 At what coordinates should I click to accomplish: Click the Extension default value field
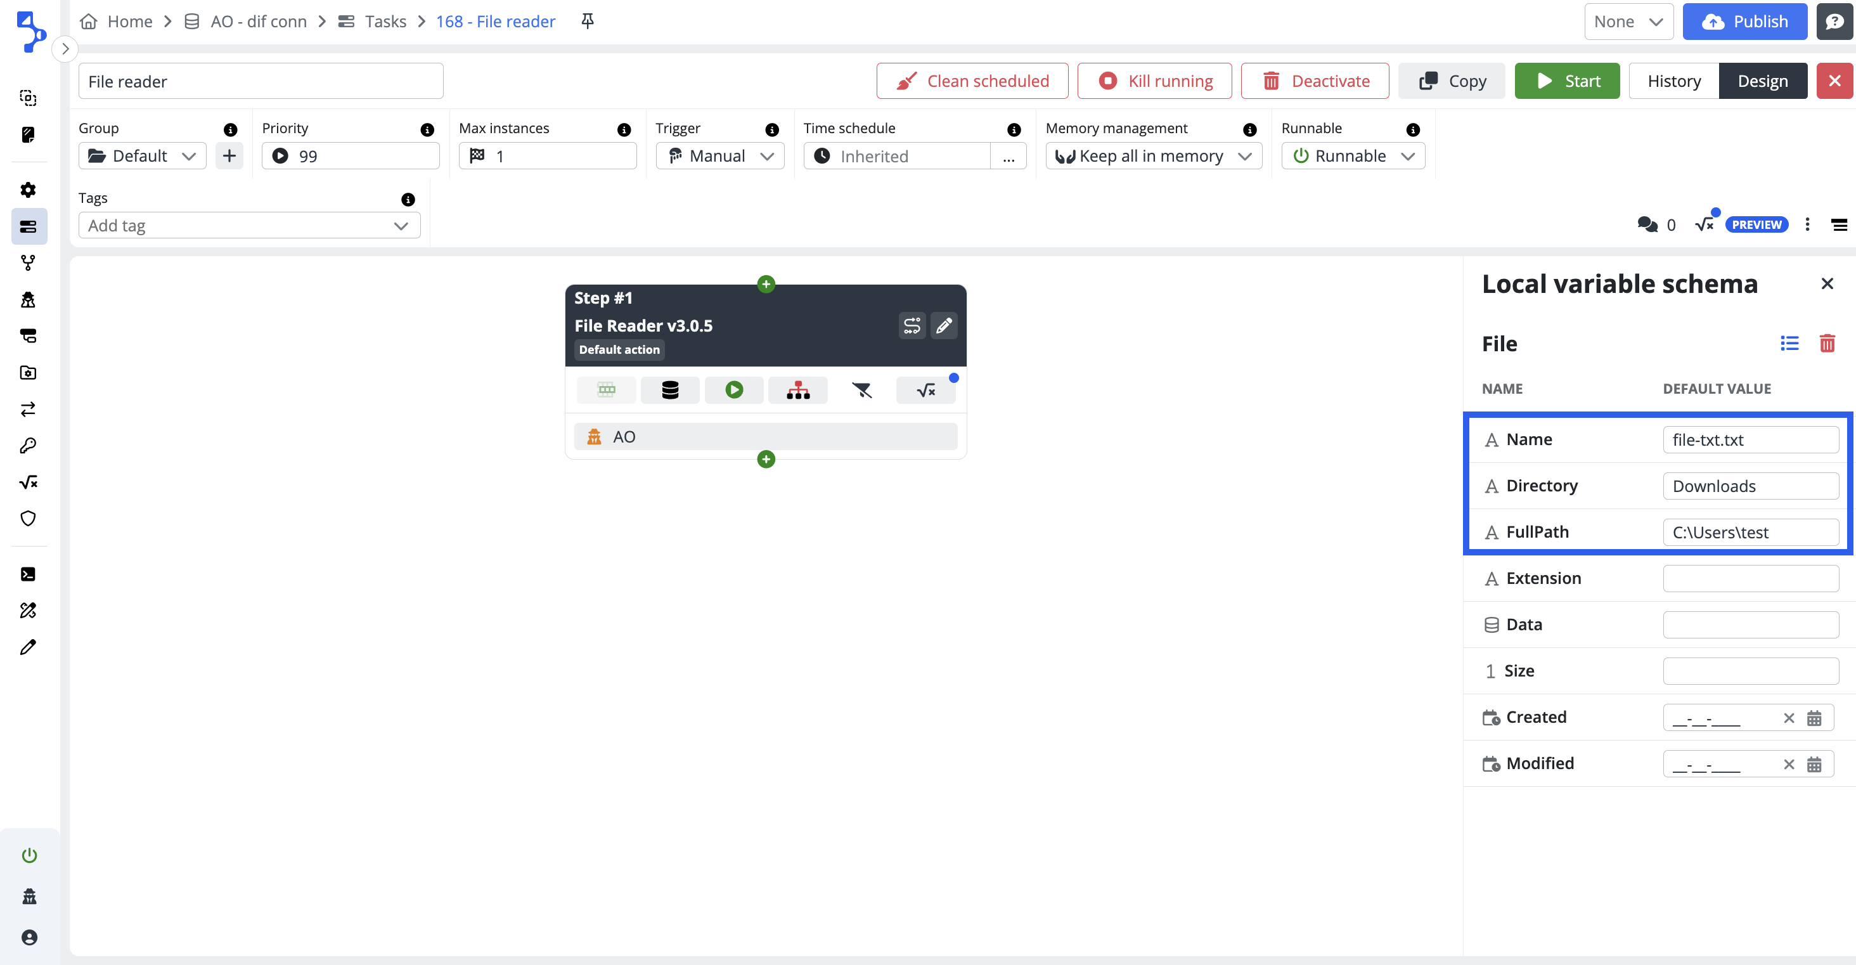point(1750,579)
